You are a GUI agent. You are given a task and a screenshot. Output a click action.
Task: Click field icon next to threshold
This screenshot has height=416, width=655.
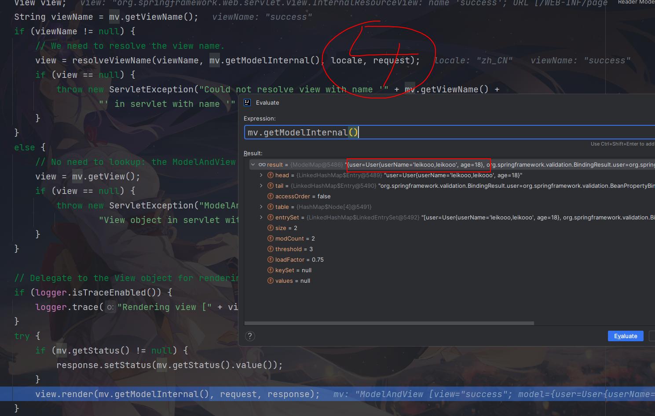tap(271, 249)
